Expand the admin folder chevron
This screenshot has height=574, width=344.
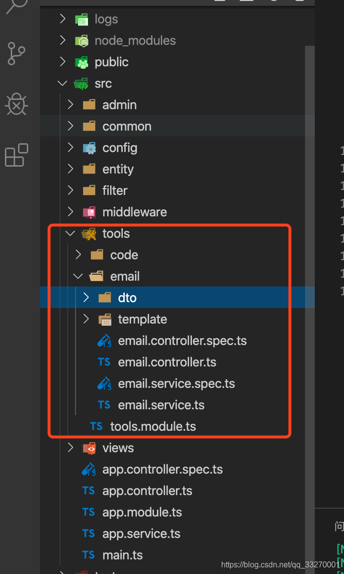(70, 105)
